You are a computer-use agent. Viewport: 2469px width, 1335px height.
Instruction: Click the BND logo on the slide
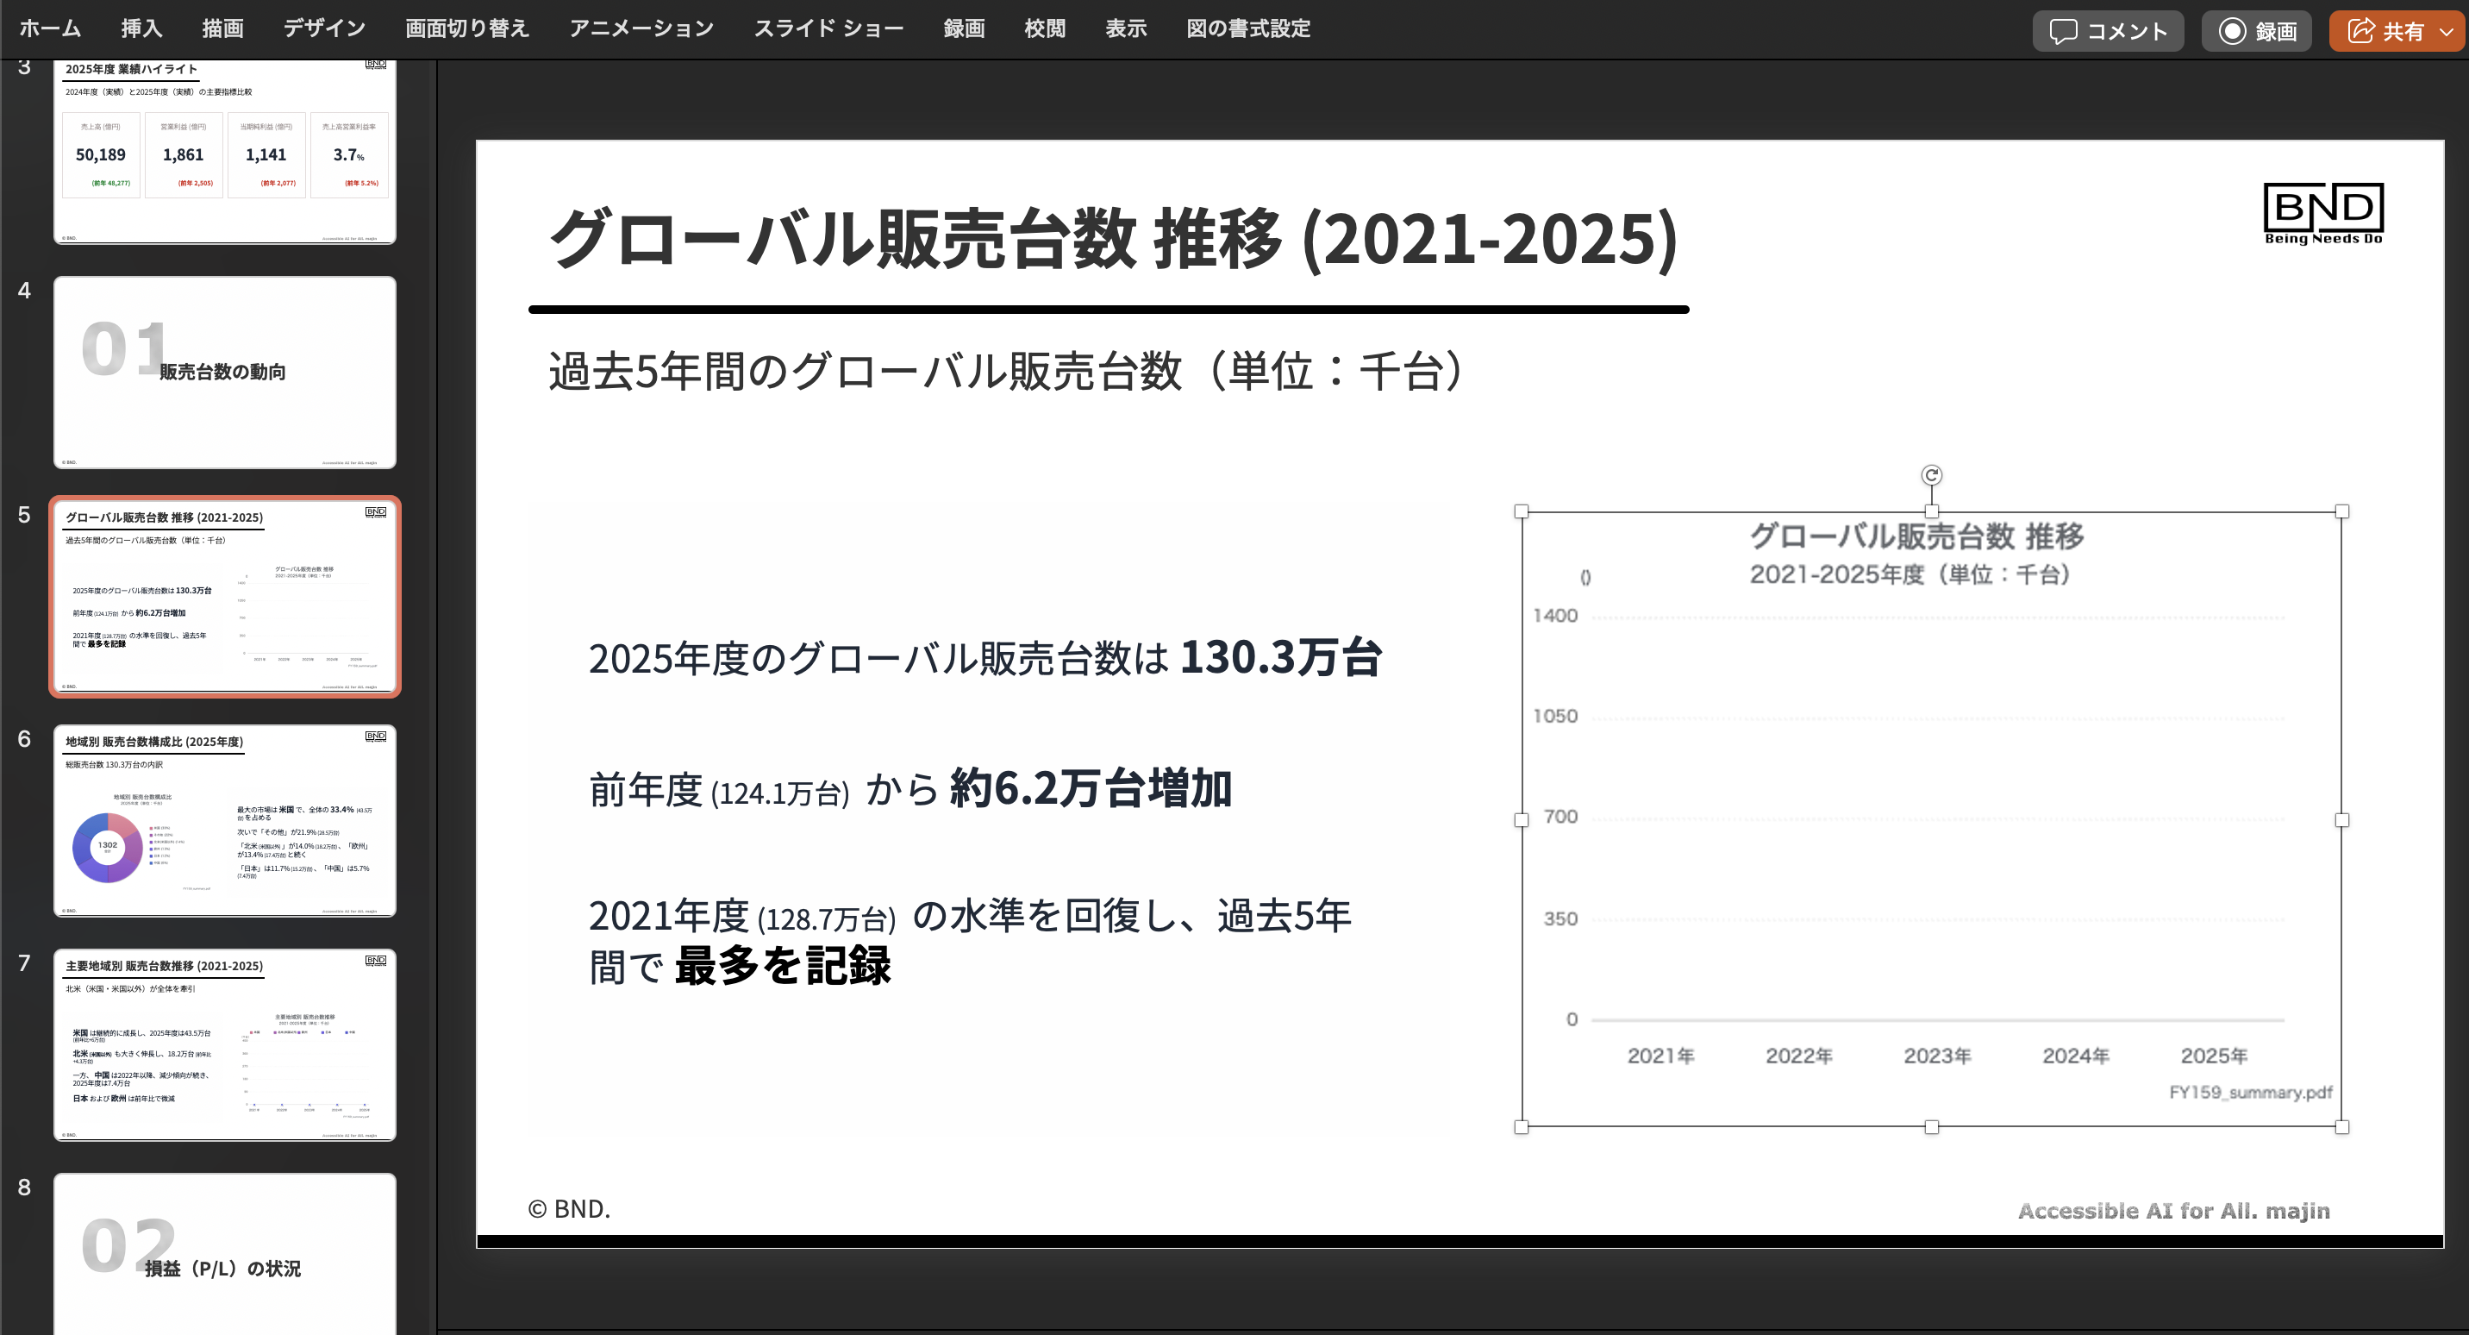pyautogui.click(x=2322, y=213)
